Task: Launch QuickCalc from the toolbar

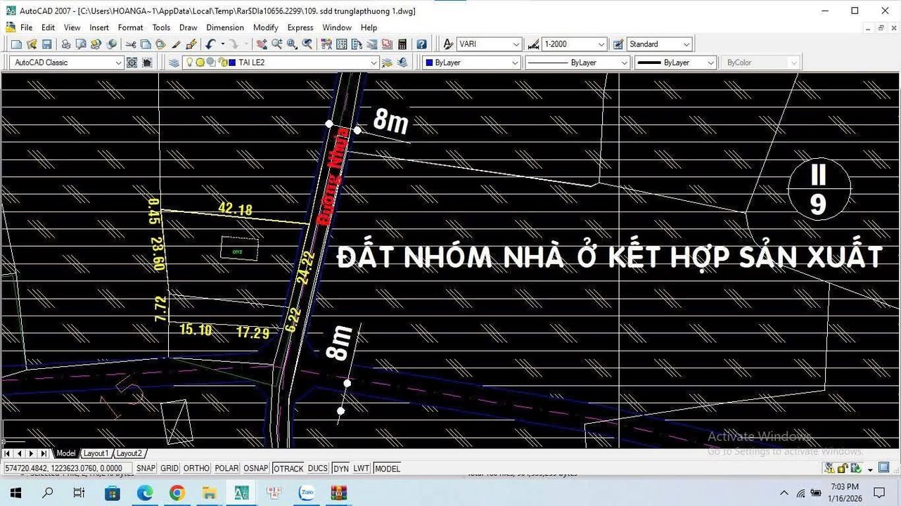Action: pyautogui.click(x=401, y=44)
